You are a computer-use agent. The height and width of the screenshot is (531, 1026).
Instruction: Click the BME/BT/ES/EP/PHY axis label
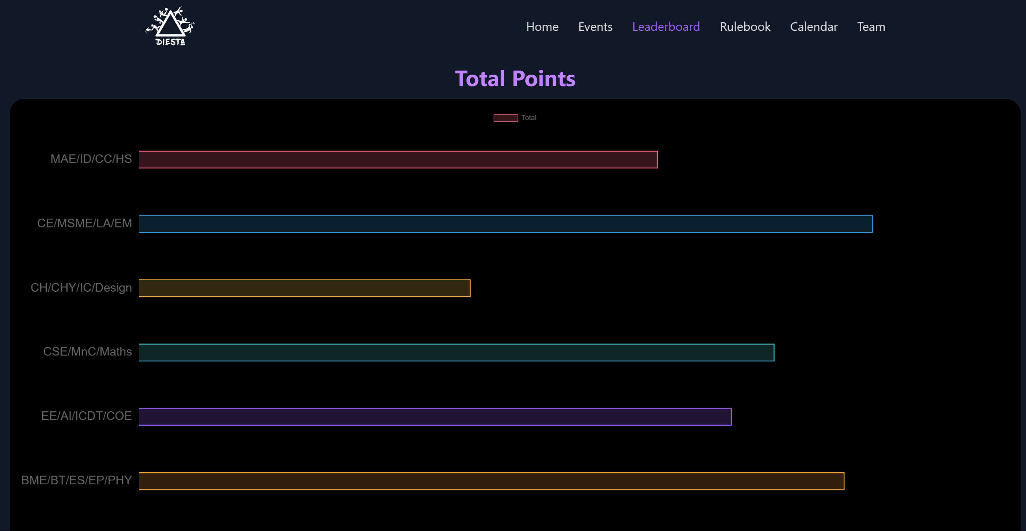76,480
